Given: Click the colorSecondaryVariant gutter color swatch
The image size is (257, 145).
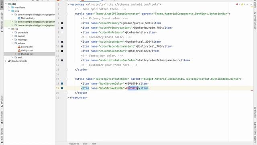Looking at the screenshot, I should 62,46.
